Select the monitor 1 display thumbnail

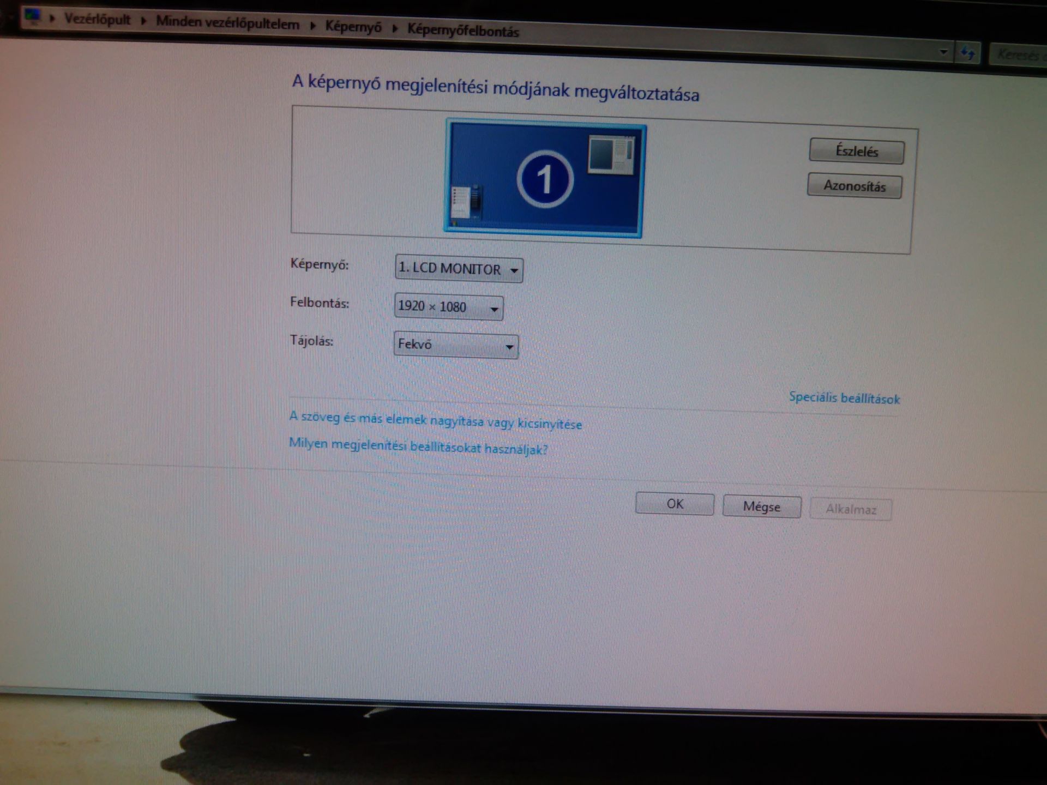click(x=544, y=179)
